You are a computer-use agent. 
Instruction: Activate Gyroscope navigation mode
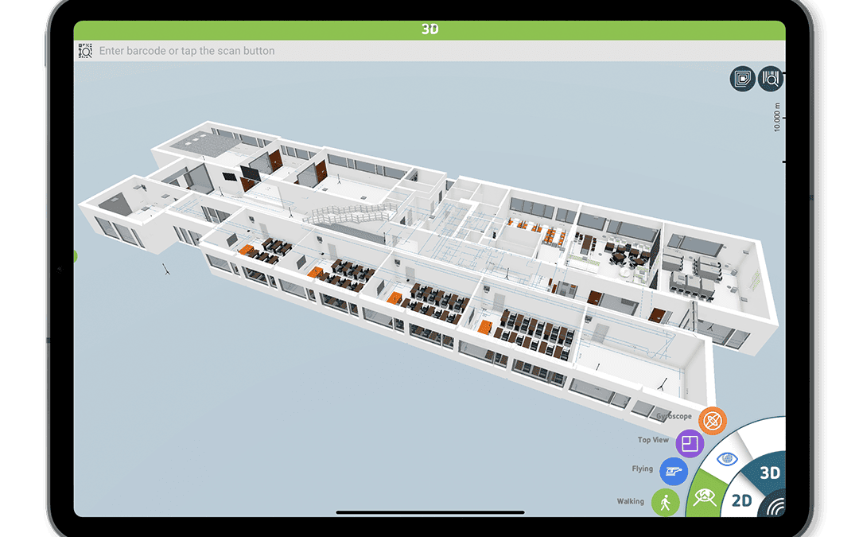pyautogui.click(x=712, y=421)
